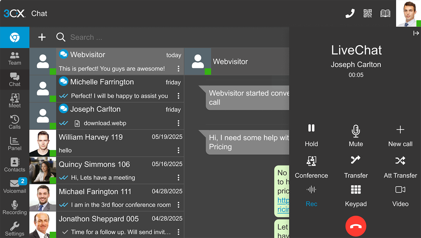421x238 pixels.
Task: Click the Transfer button
Action: [x=356, y=167]
